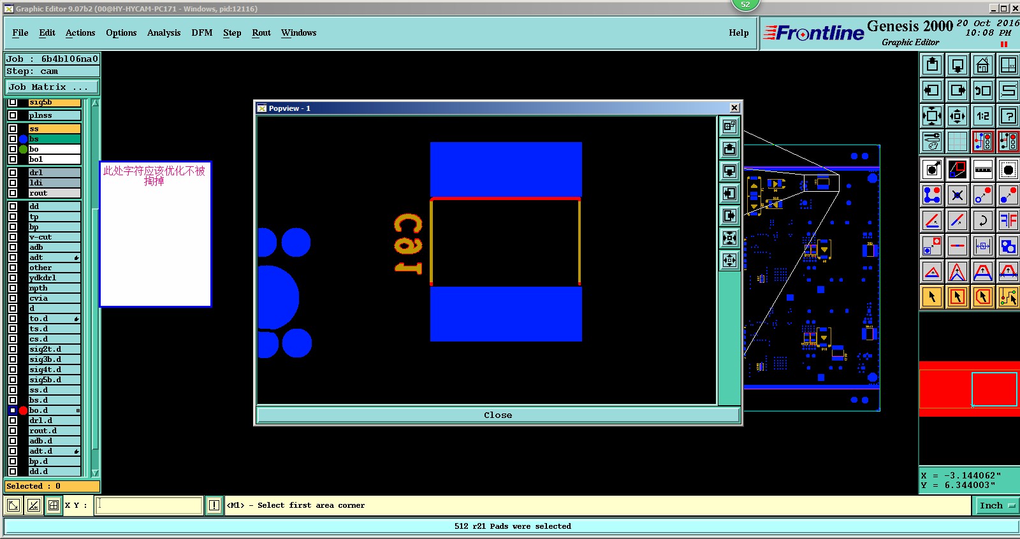Toggle the checkbox for layer ss
The height and width of the screenshot is (539, 1020).
[13, 129]
